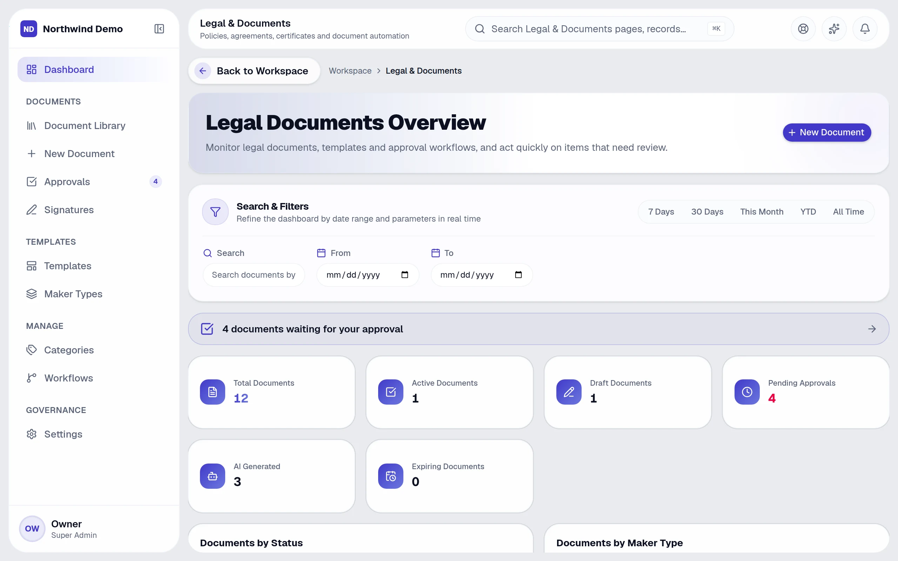Screen dimensions: 898x561
Task: Select the 7 Days range
Action: (x=661, y=211)
